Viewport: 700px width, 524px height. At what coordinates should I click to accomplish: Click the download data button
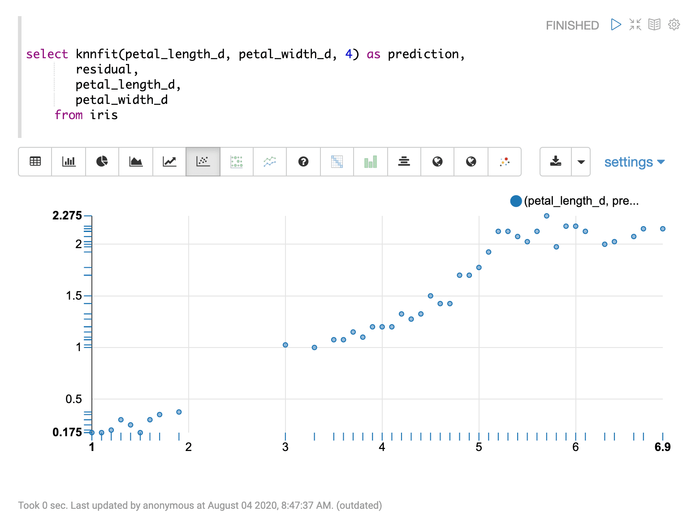pyautogui.click(x=555, y=162)
